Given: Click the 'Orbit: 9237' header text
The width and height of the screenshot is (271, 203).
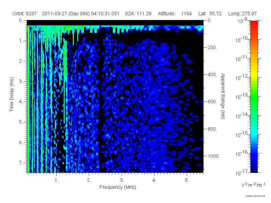Looking at the screenshot, I should [24, 14].
